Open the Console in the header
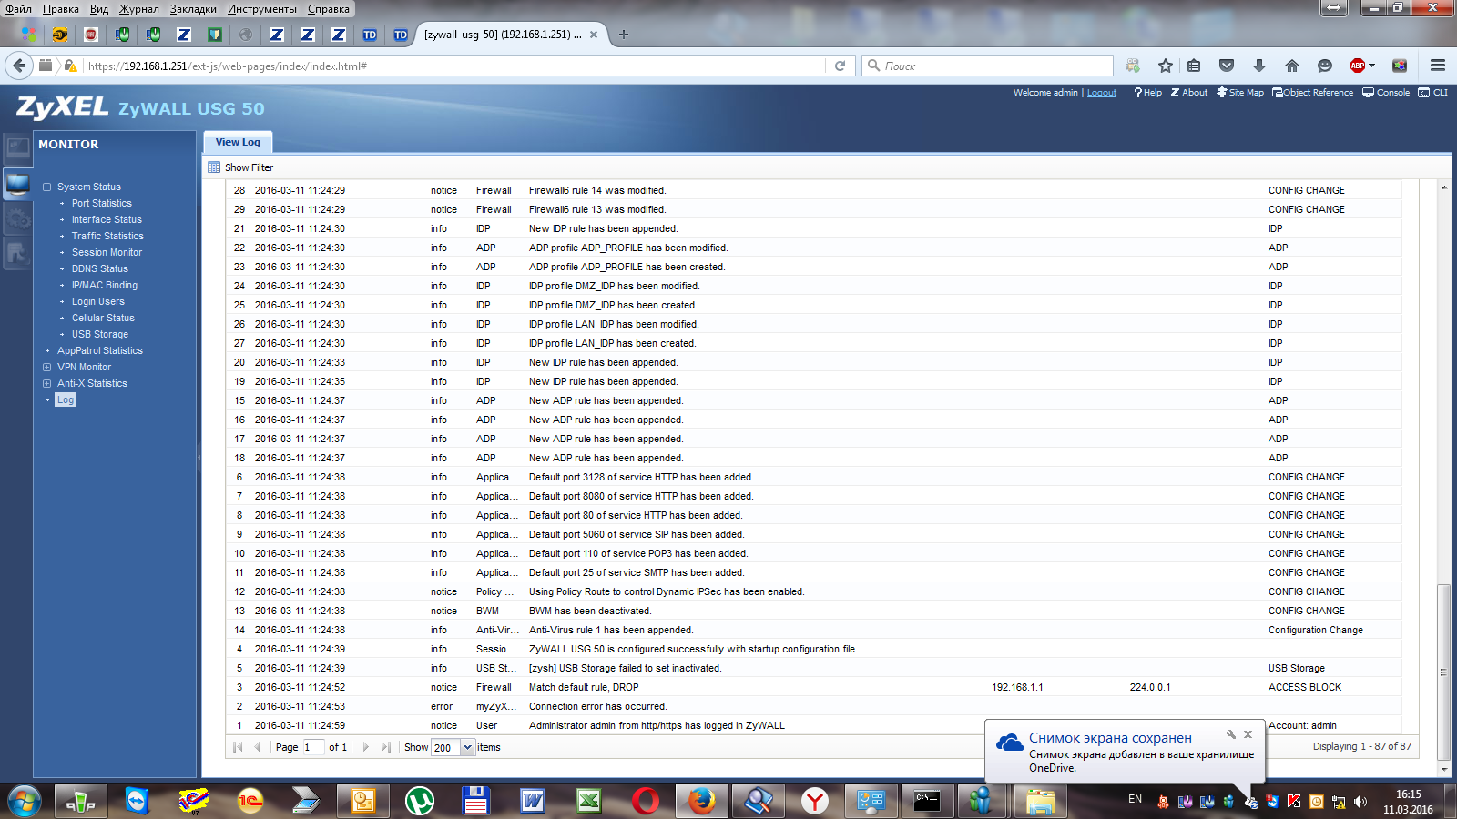 (x=1386, y=93)
